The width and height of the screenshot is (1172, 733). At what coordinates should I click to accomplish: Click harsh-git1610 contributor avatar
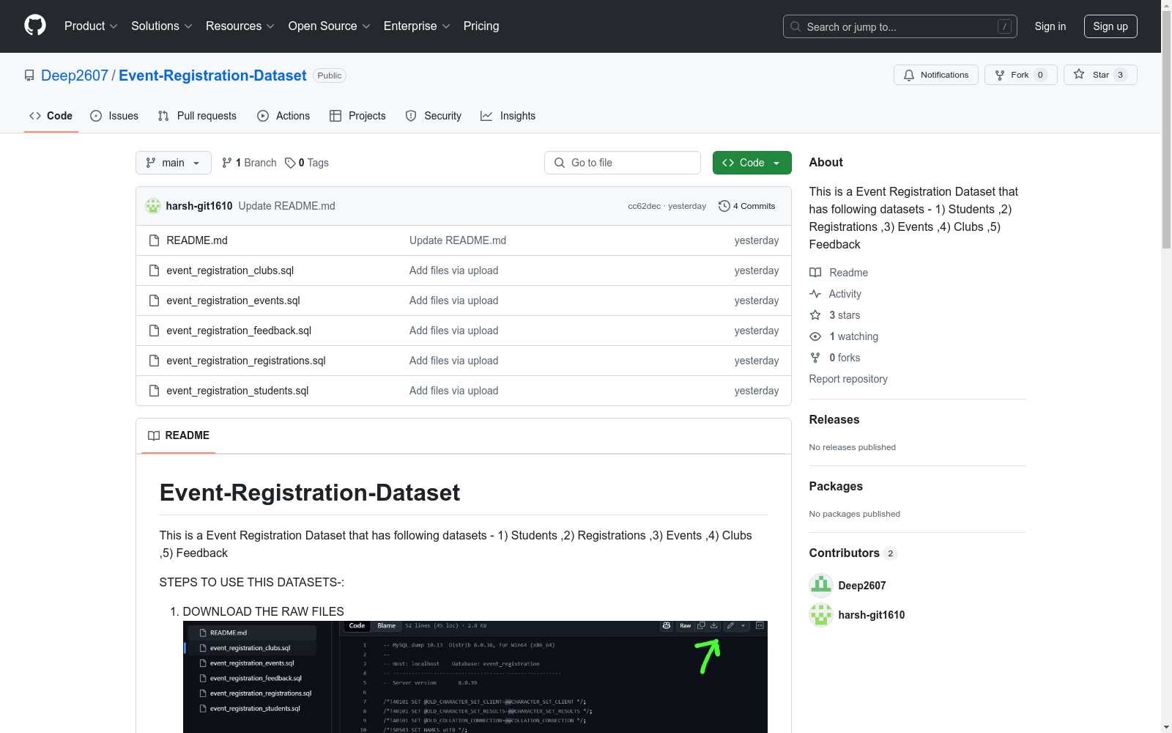click(821, 615)
